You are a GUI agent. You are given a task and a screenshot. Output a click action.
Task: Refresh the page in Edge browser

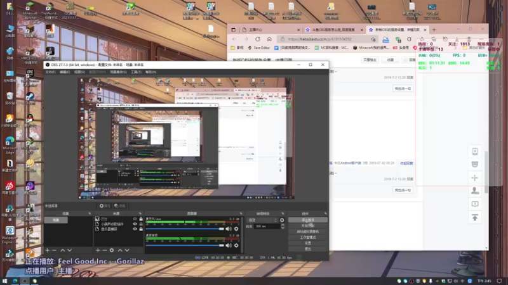click(258, 39)
